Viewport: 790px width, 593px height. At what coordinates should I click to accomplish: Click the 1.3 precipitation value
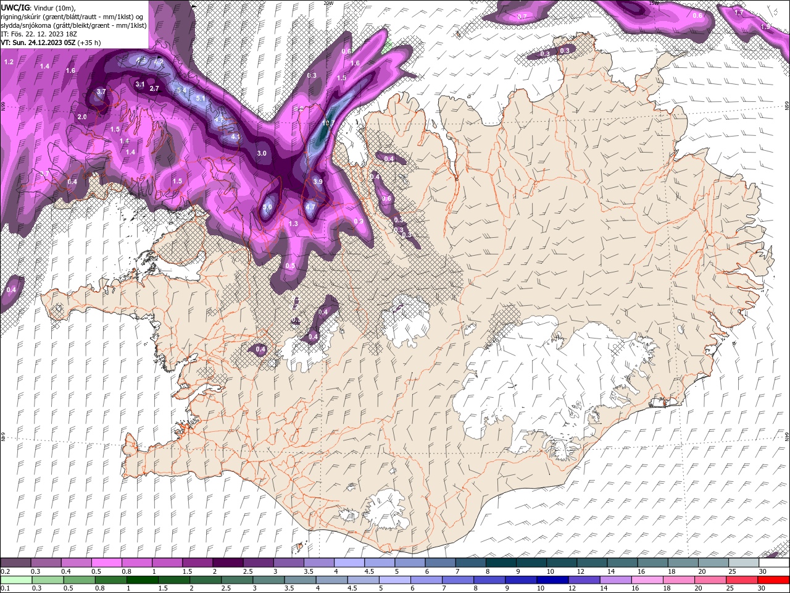tap(293, 224)
